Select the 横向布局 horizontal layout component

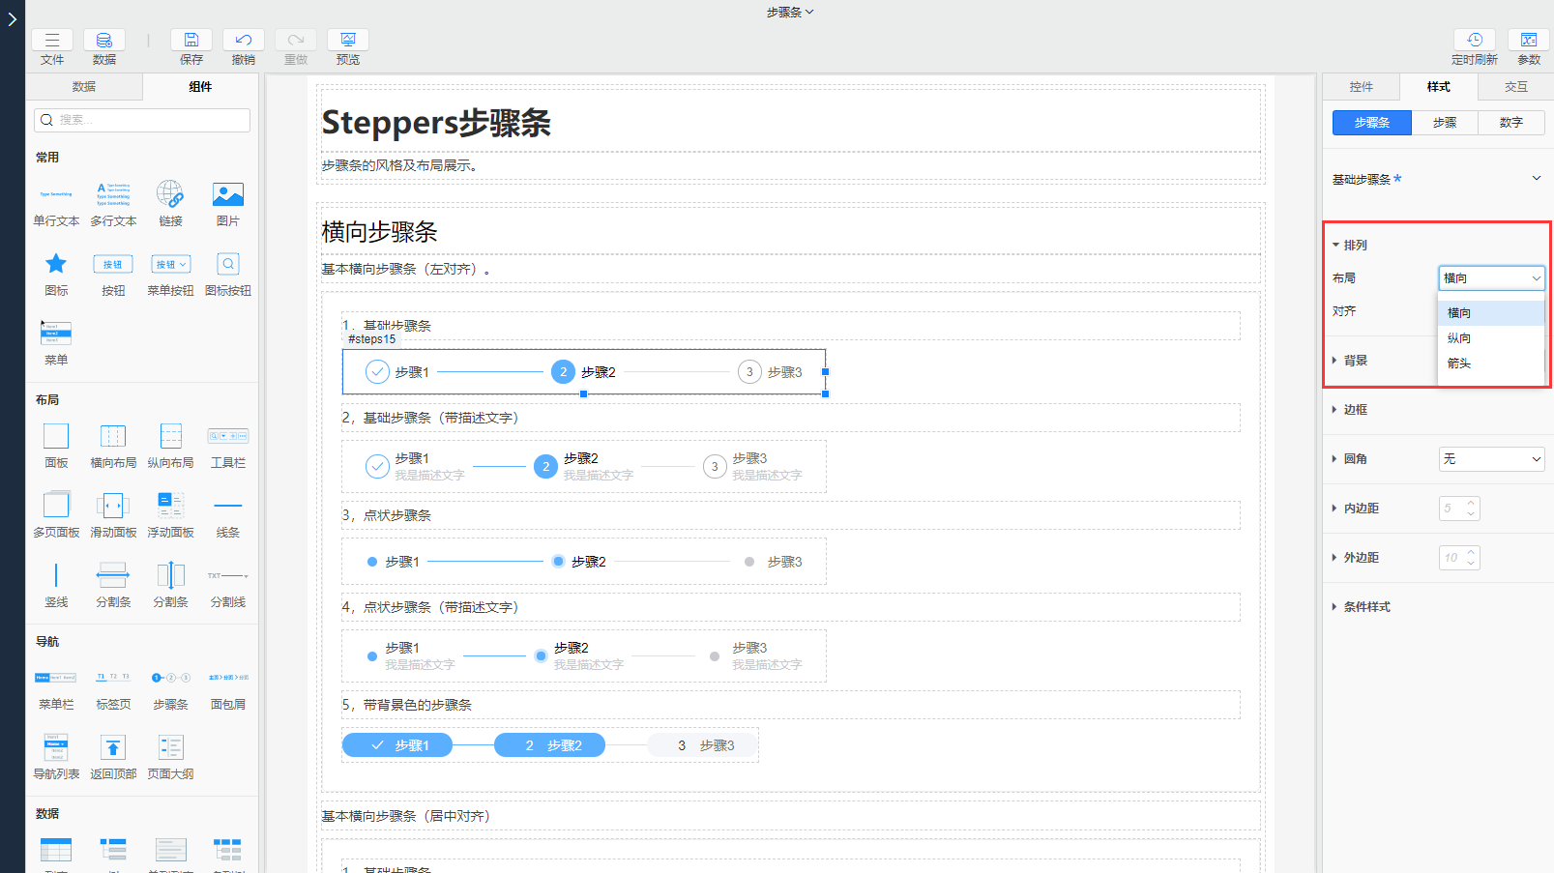point(113,437)
